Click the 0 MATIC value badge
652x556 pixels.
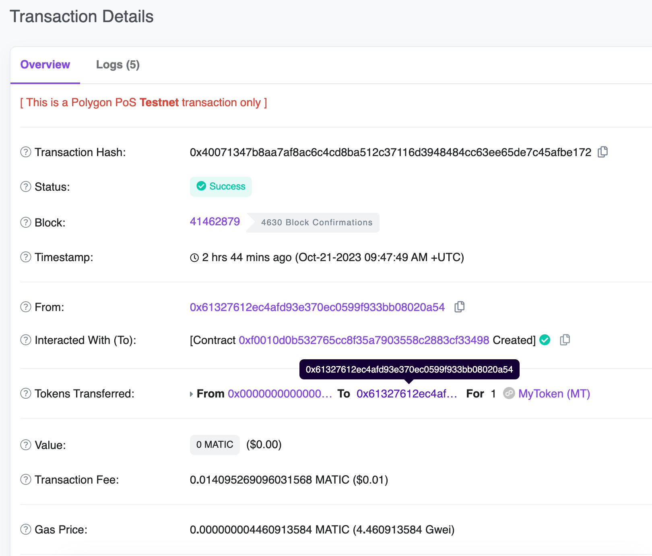(215, 445)
